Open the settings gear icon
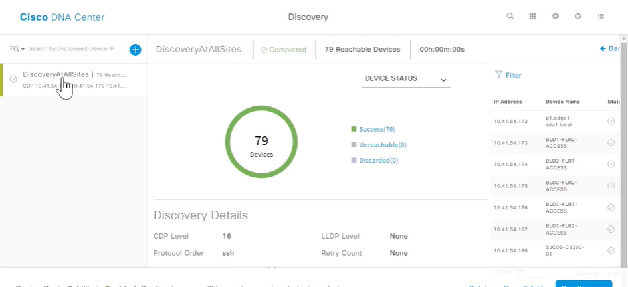This screenshot has height=287, width=628. click(555, 16)
